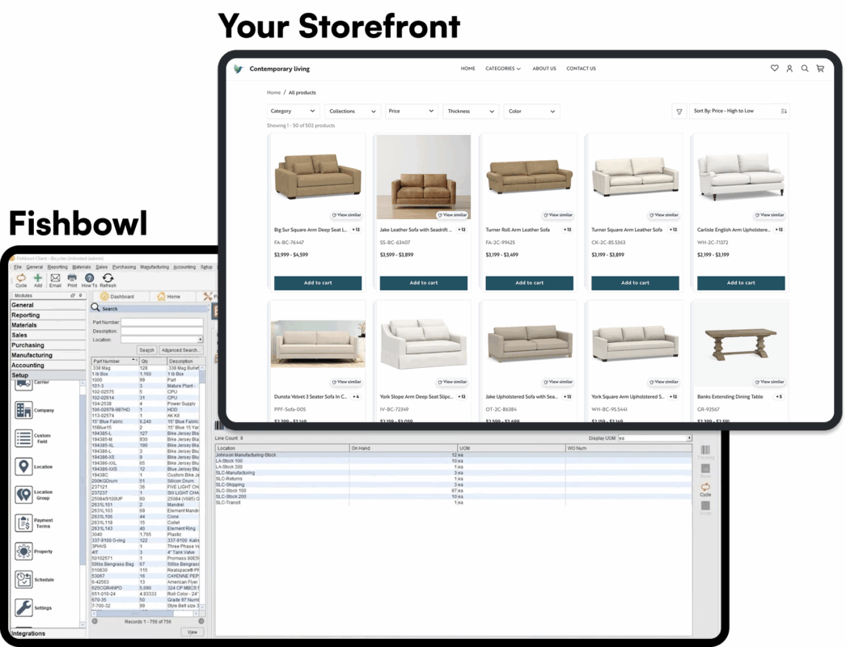Expand the Manufacturing module section

tap(32, 355)
